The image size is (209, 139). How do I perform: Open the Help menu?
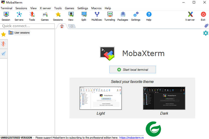[108, 8]
